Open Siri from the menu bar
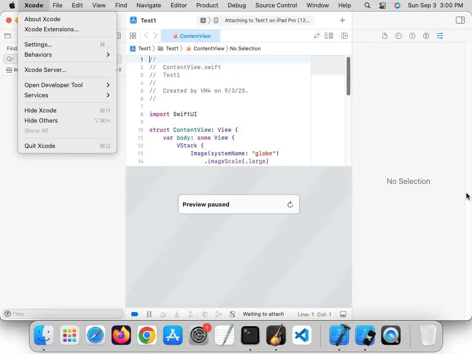 coord(397,6)
